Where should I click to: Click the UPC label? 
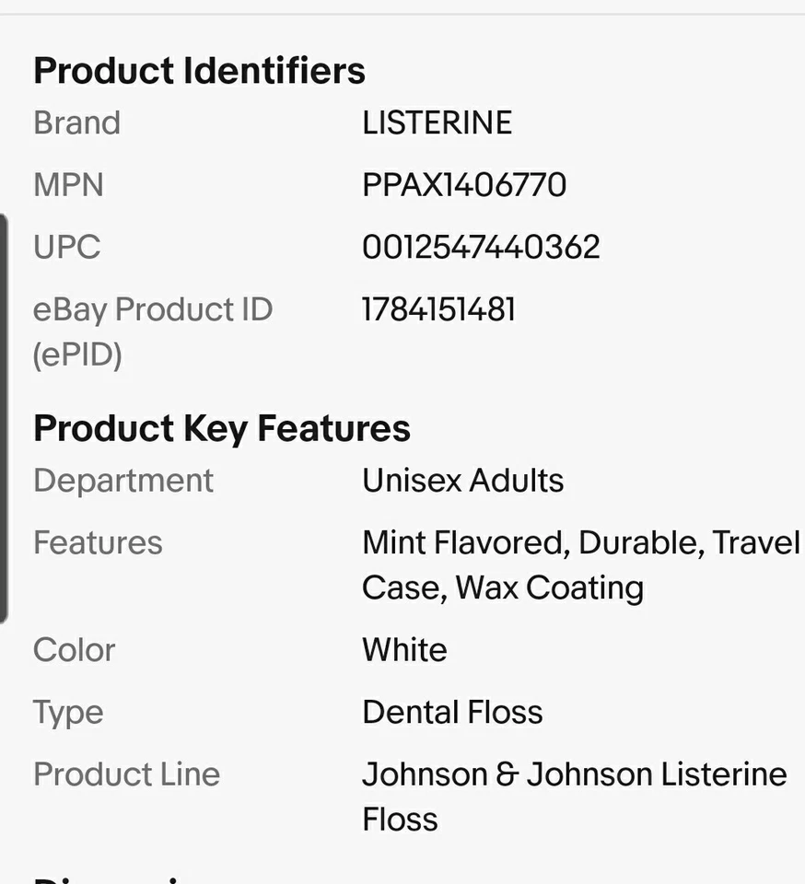coord(66,247)
